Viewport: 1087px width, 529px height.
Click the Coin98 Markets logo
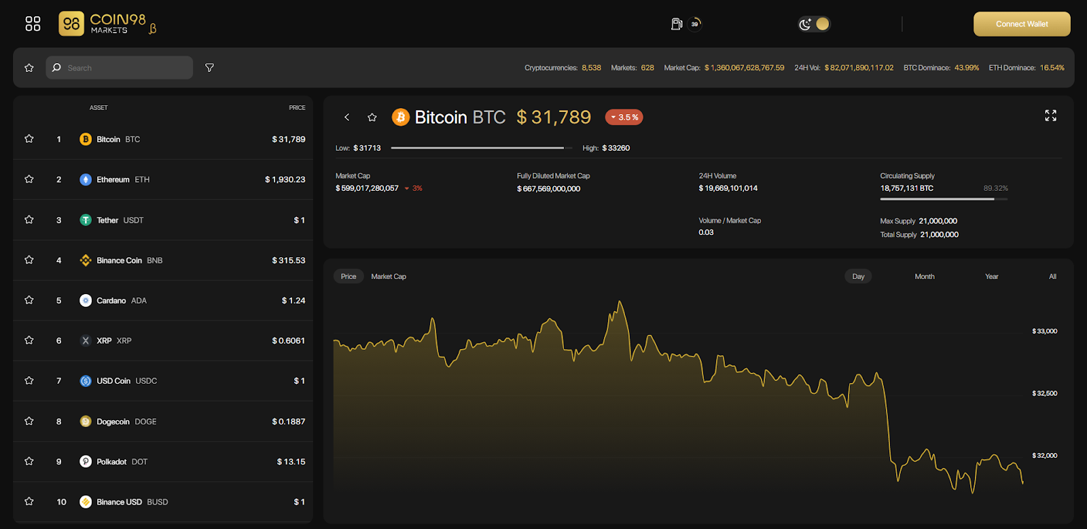[107, 24]
